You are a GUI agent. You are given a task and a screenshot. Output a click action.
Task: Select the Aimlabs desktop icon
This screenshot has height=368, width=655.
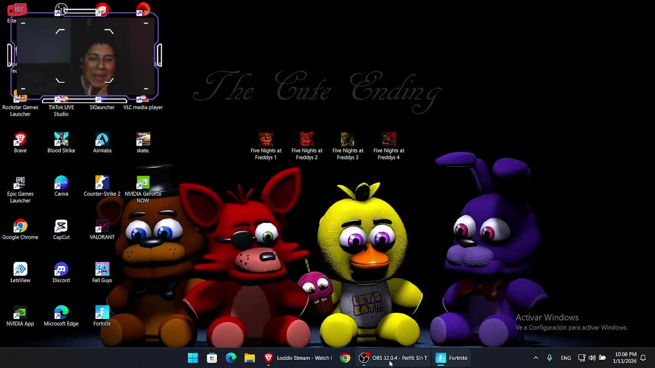(102, 143)
